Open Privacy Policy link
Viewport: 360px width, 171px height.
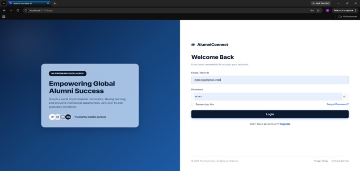pyautogui.click(x=321, y=161)
